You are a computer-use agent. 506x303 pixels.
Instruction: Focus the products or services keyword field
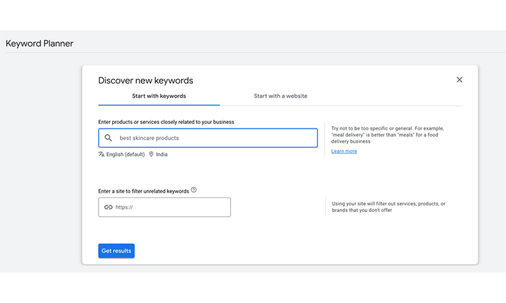(x=208, y=138)
